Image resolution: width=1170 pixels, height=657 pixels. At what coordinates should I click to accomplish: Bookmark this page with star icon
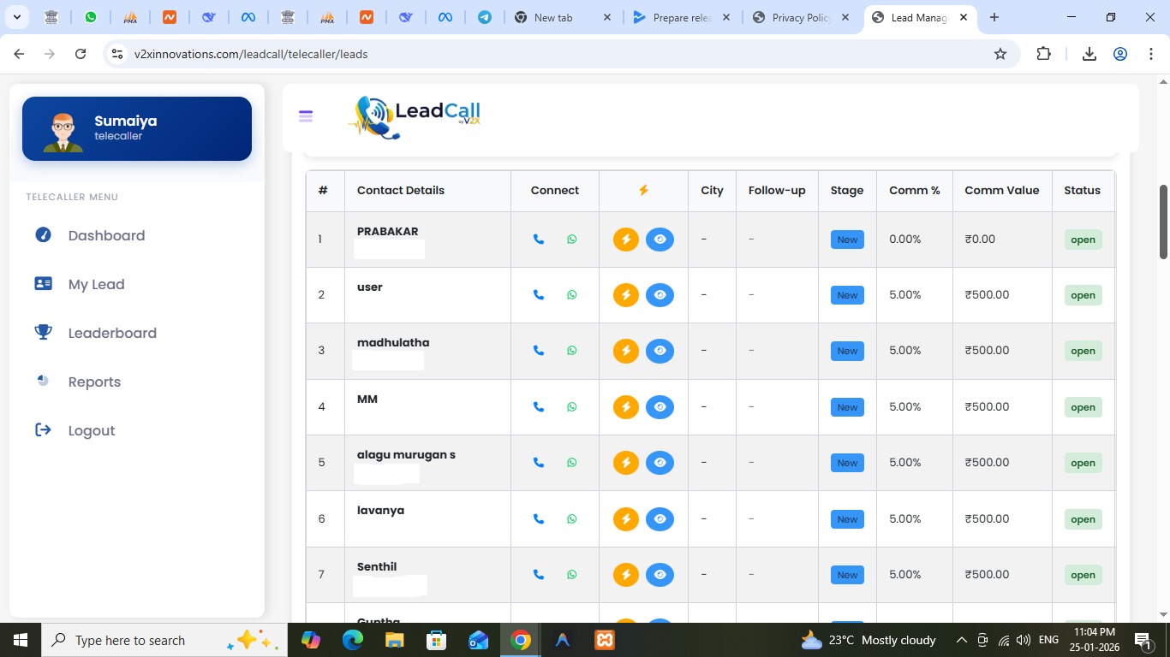click(x=1000, y=54)
